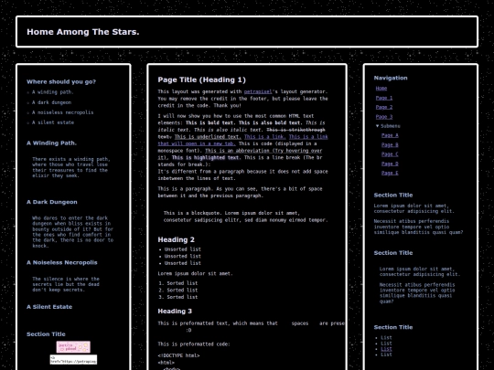Click the 'Page Title (Heading 1)' heading
The image size is (494, 370).
pos(201,79)
